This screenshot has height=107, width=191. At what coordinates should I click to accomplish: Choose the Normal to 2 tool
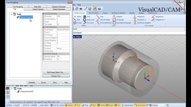click(x=140, y=20)
